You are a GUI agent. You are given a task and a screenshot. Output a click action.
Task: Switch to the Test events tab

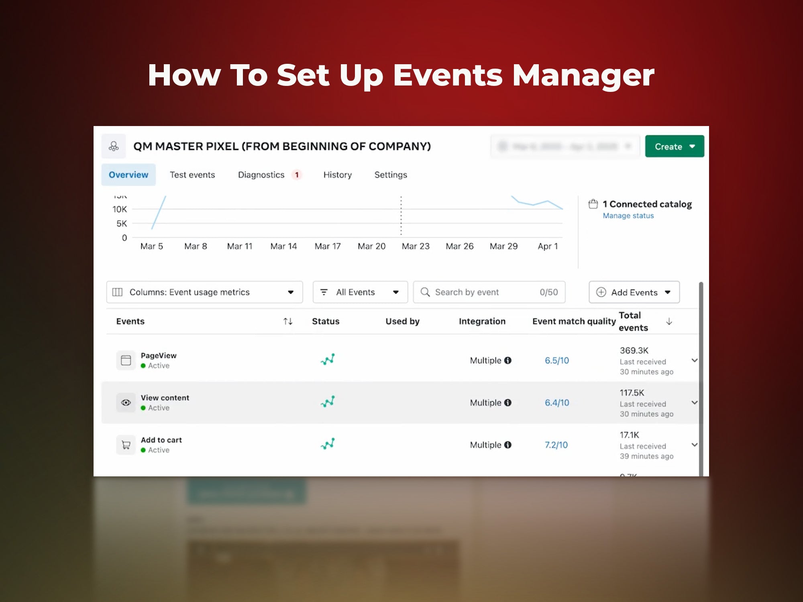point(192,175)
